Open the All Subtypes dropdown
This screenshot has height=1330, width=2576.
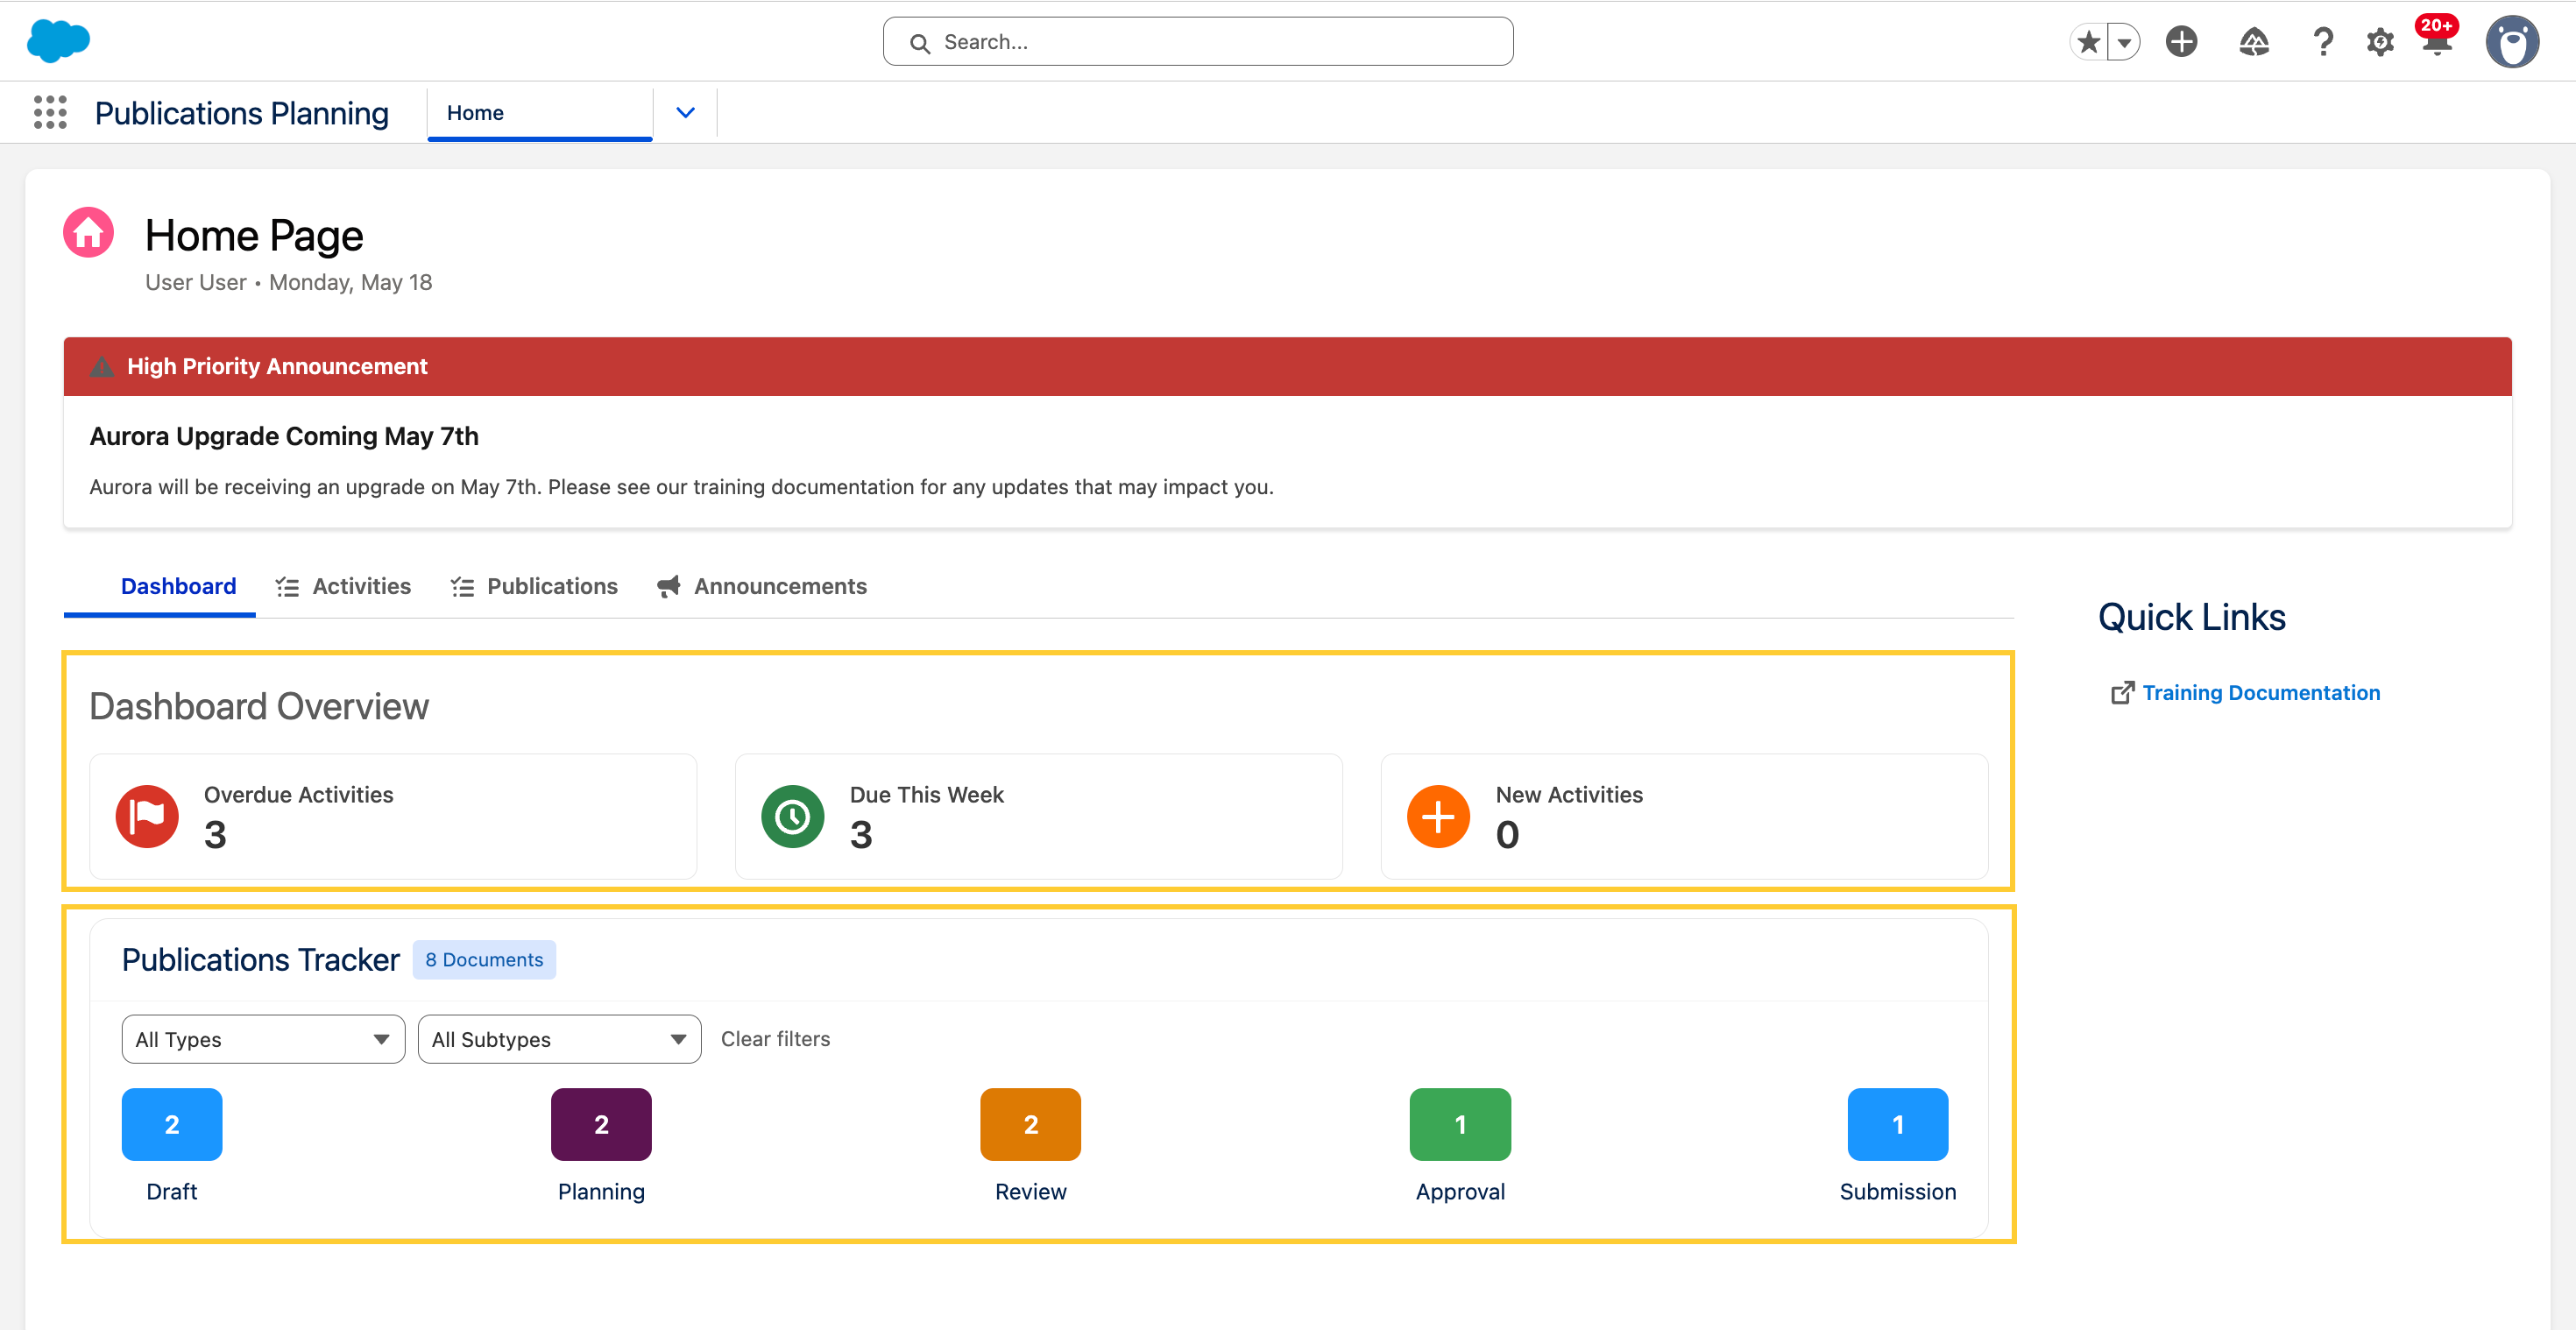coord(559,1039)
